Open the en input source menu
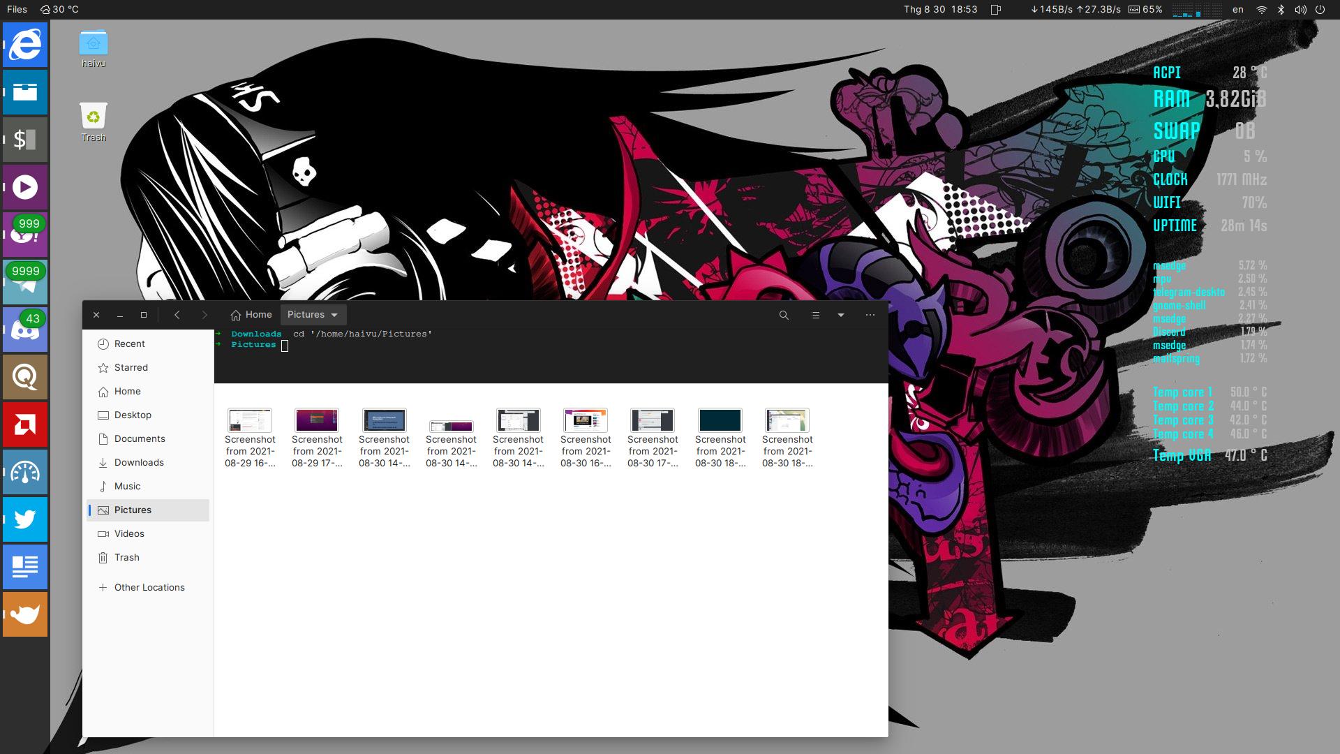This screenshot has height=754, width=1340. coord(1238,10)
